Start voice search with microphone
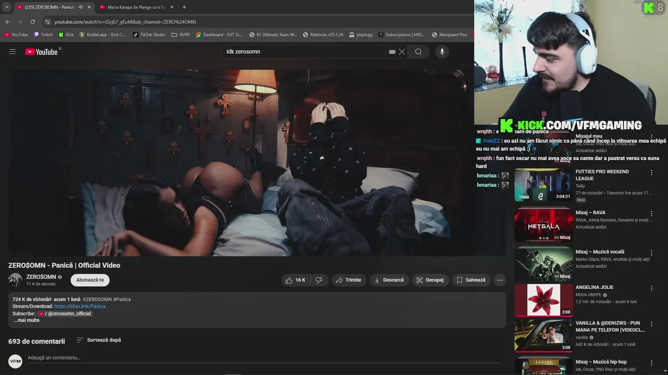 tap(442, 52)
